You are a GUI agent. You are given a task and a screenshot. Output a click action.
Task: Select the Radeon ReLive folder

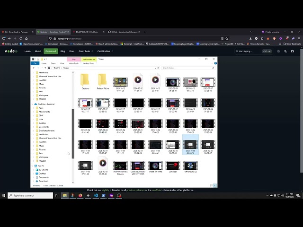tap(103, 81)
